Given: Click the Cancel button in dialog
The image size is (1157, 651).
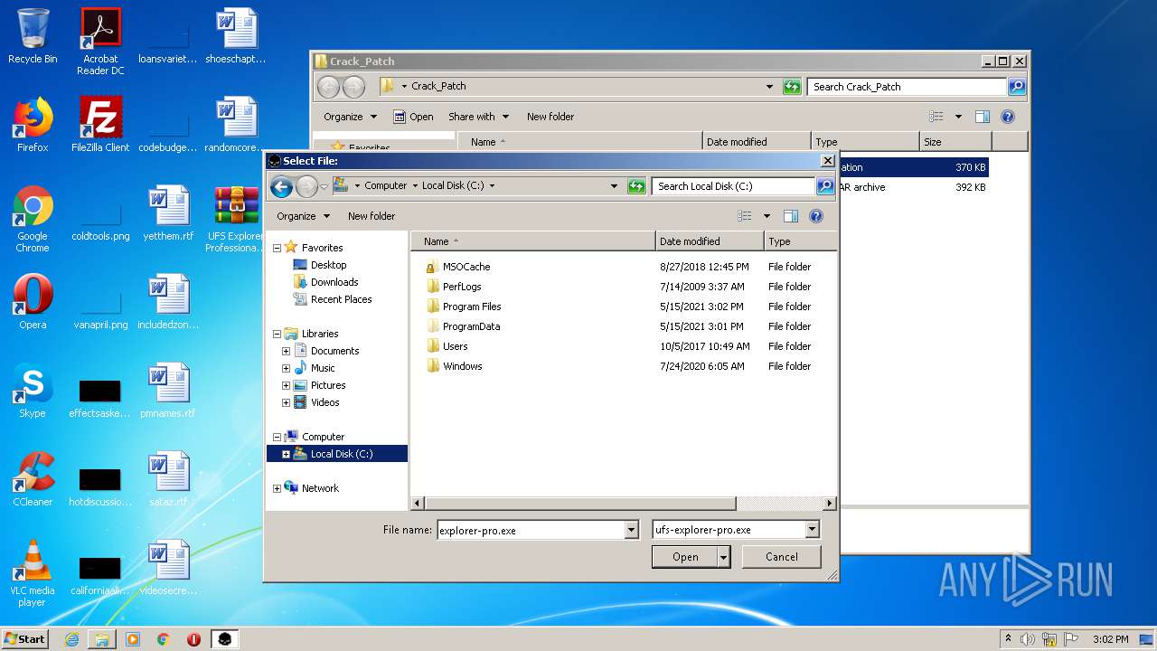Looking at the screenshot, I should 782,557.
